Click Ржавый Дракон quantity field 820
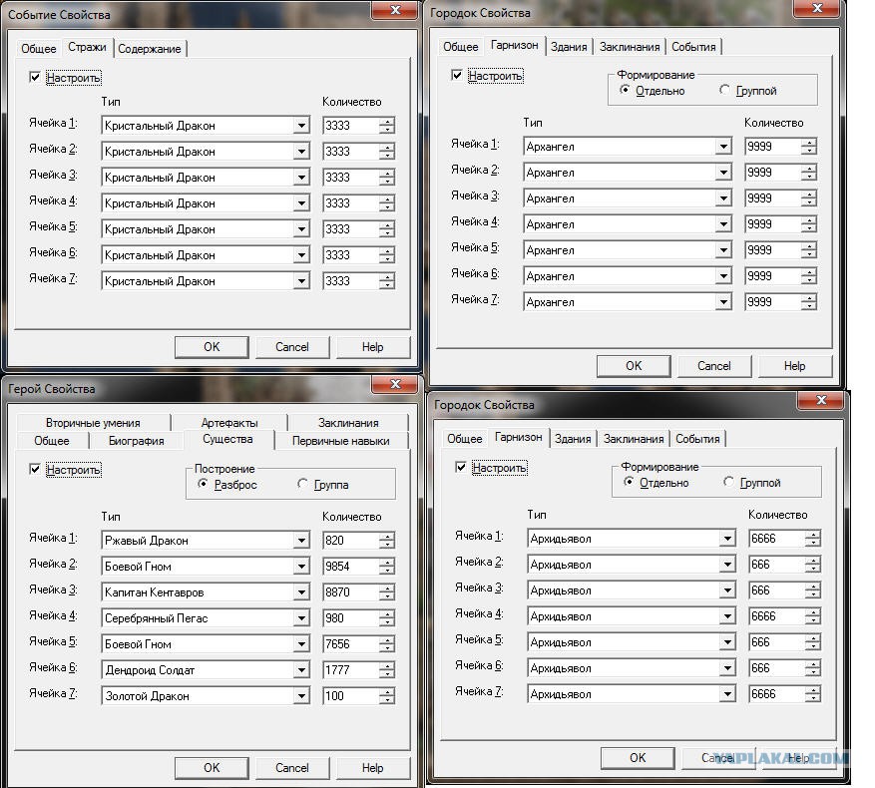875x788 pixels. (350, 541)
